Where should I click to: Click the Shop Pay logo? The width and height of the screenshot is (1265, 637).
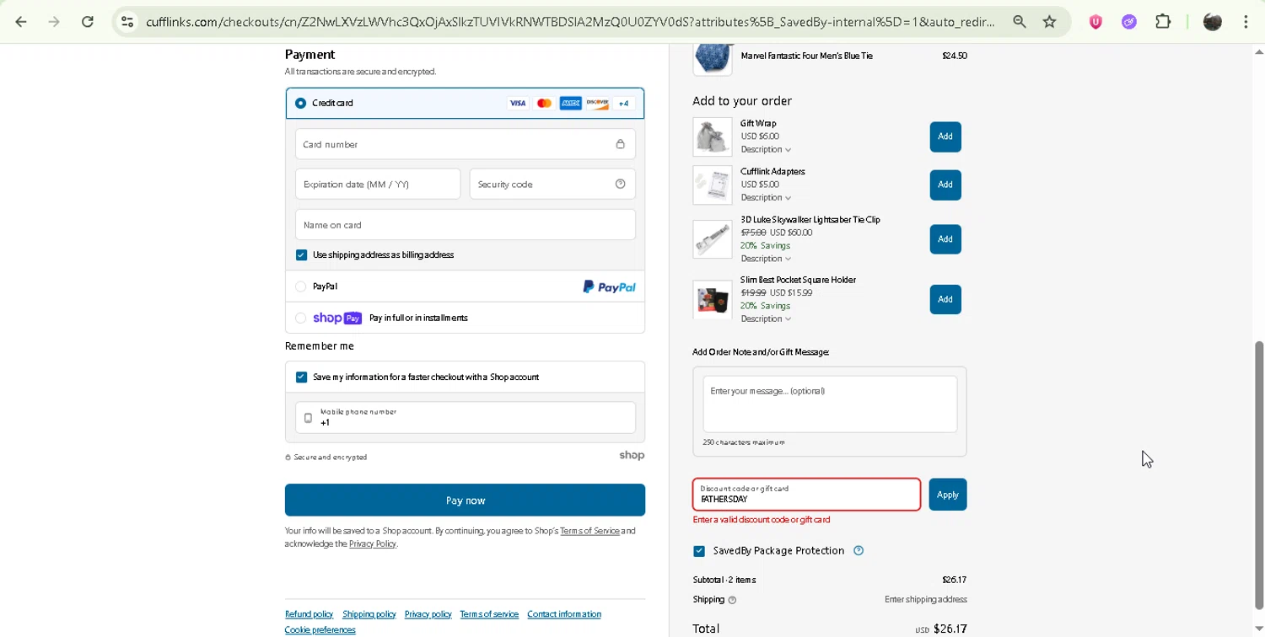coord(337,318)
